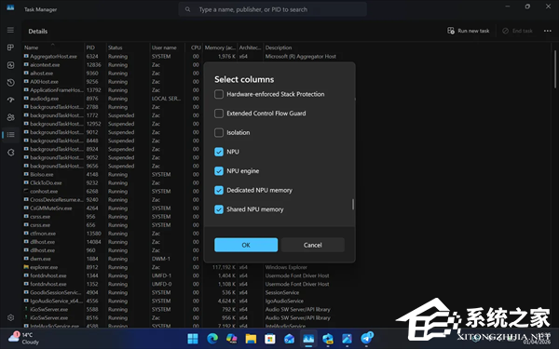559x349 pixels.
Task: Select the aihost.exe process row
Action: point(41,73)
